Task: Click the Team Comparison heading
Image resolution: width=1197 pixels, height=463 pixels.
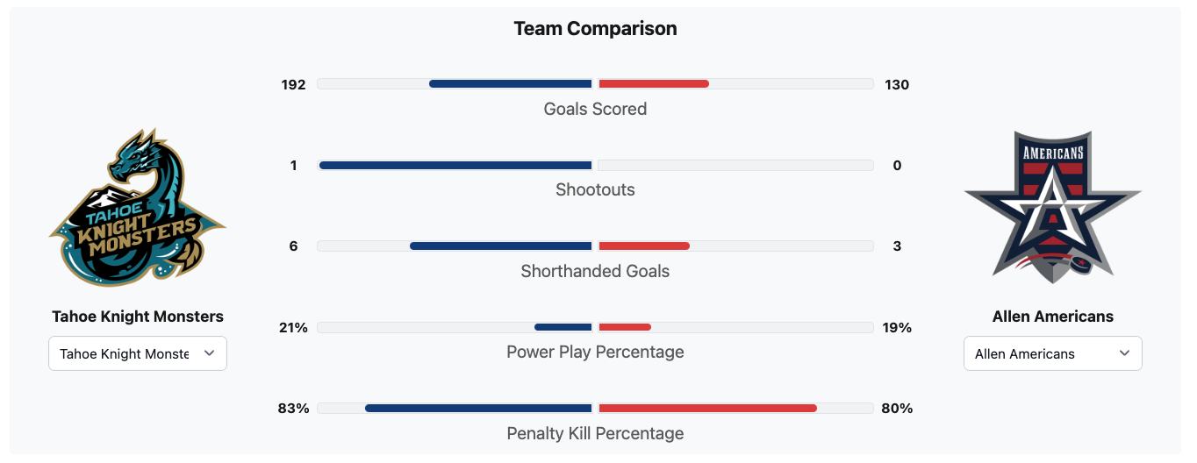Action: click(595, 28)
